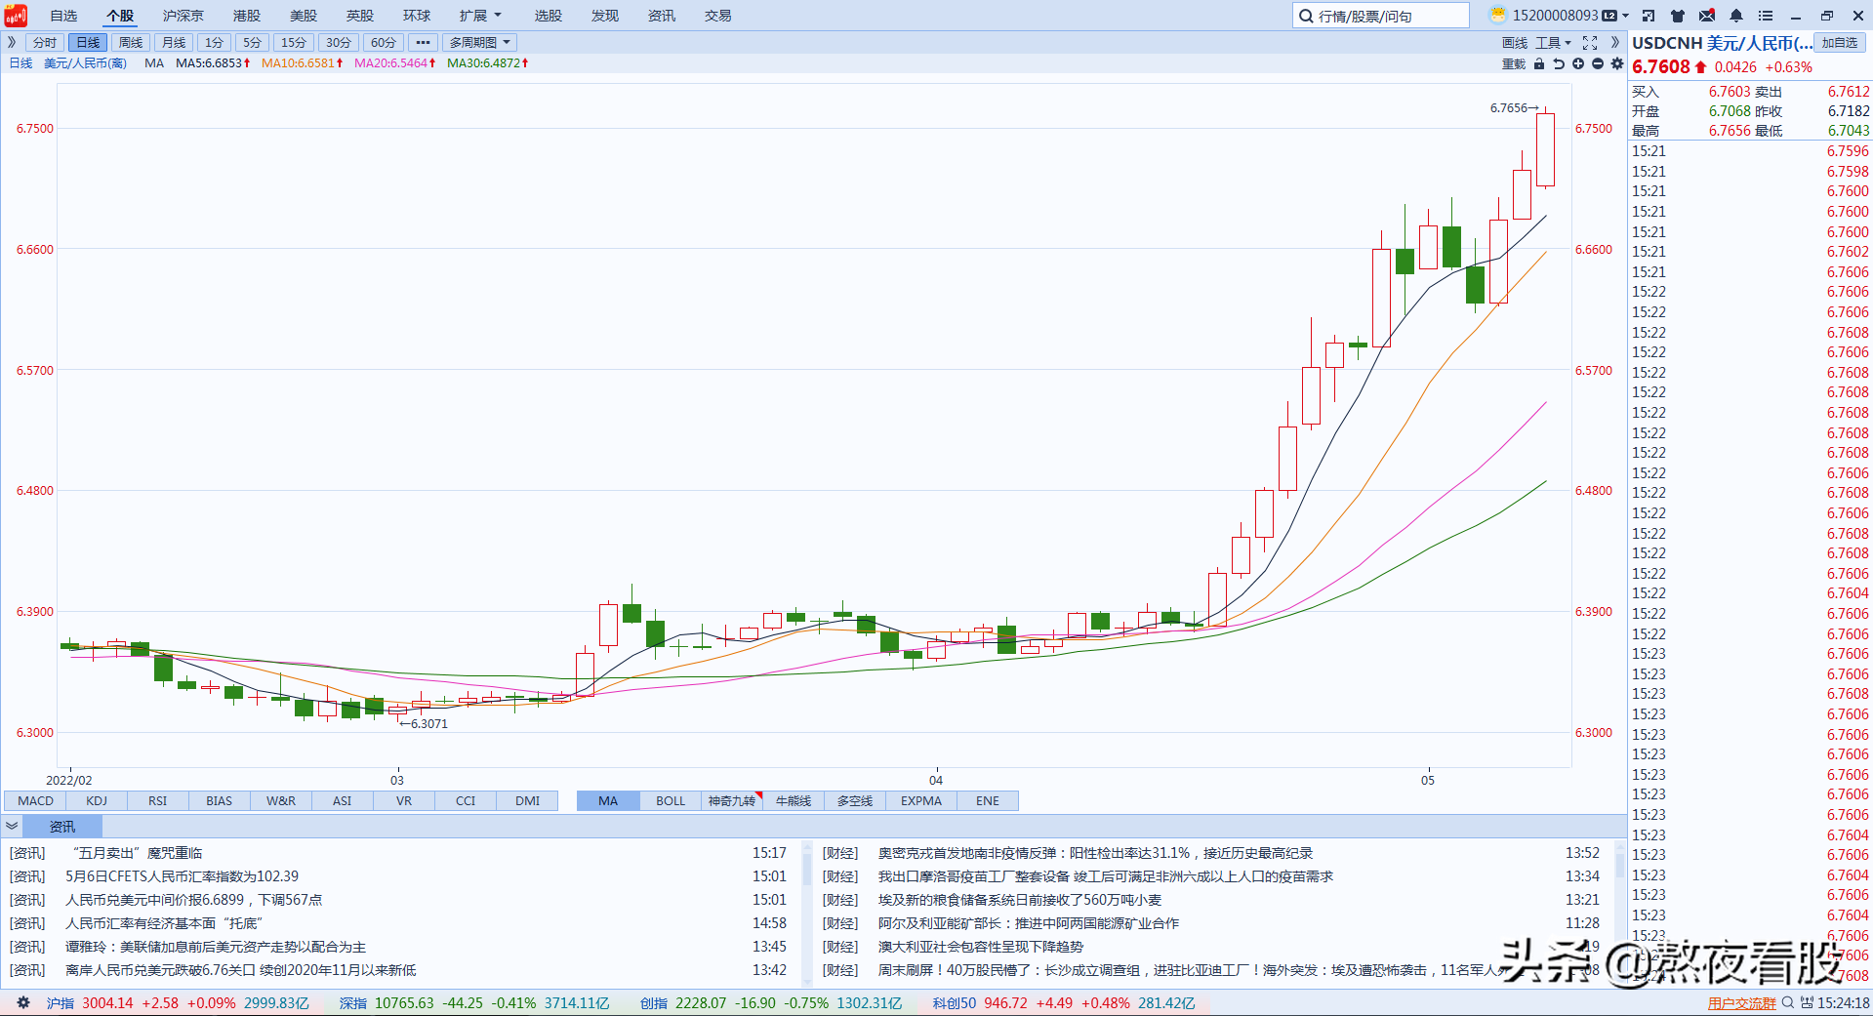This screenshot has height=1016, width=1873.
Task: Select the 60分 period
Action: tap(383, 43)
